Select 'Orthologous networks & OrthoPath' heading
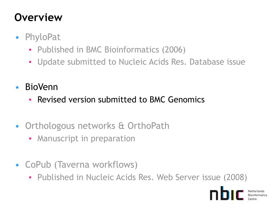Image resolution: width=278 pixels, height=208 pixels. tap(97, 126)
